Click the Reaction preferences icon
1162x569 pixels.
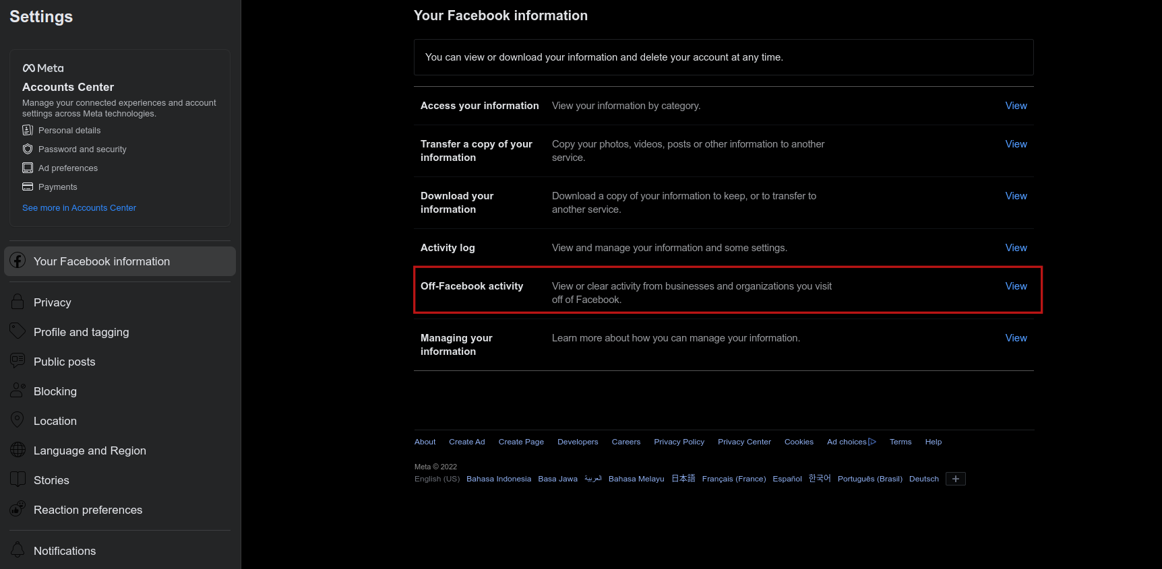[x=18, y=509]
